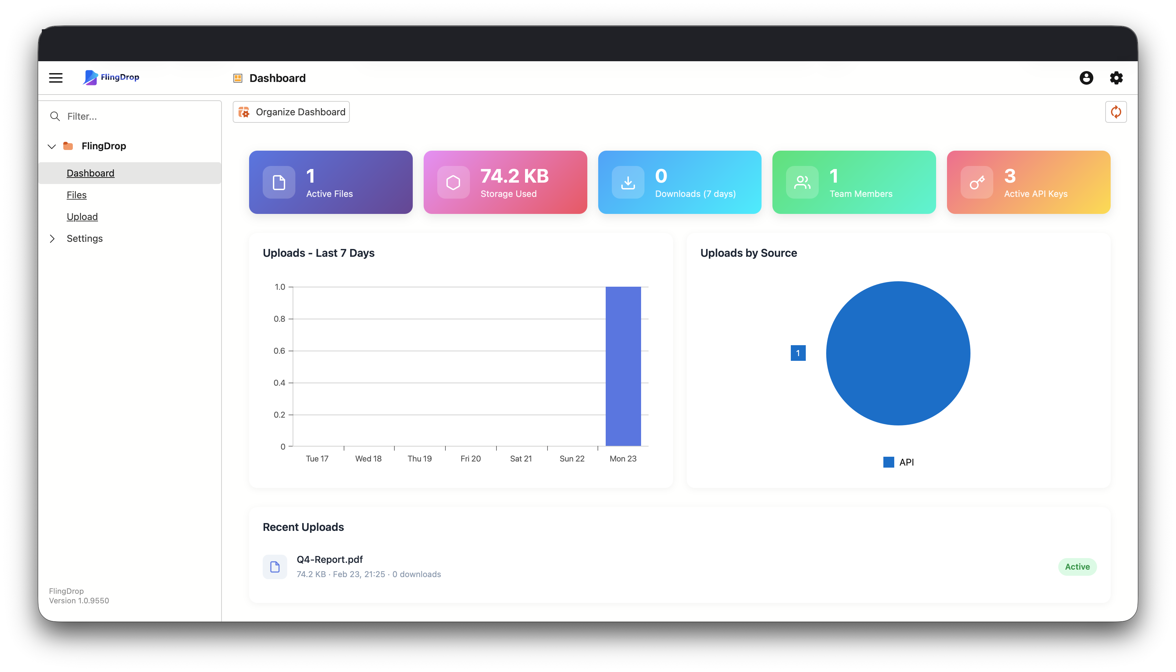Image resolution: width=1176 pixels, height=672 pixels.
Task: Switch to the Files section
Action: coord(77,195)
